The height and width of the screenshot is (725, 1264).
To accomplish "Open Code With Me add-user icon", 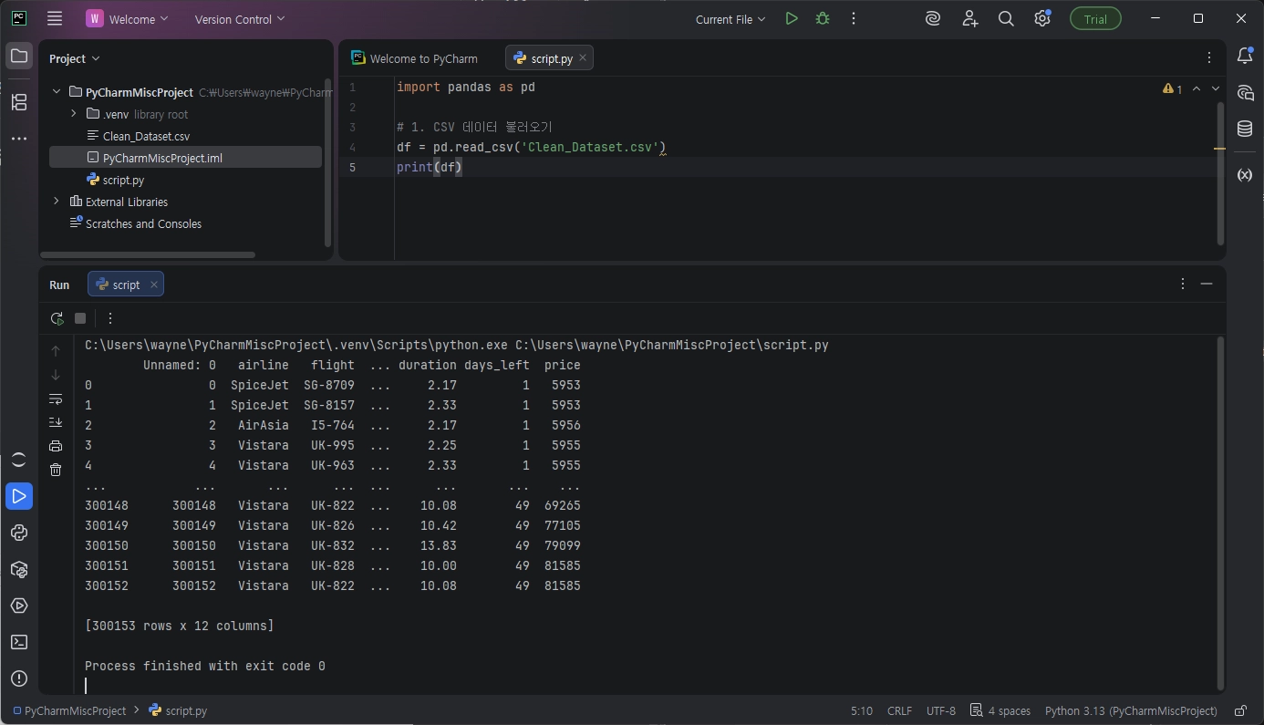I will coord(969,18).
